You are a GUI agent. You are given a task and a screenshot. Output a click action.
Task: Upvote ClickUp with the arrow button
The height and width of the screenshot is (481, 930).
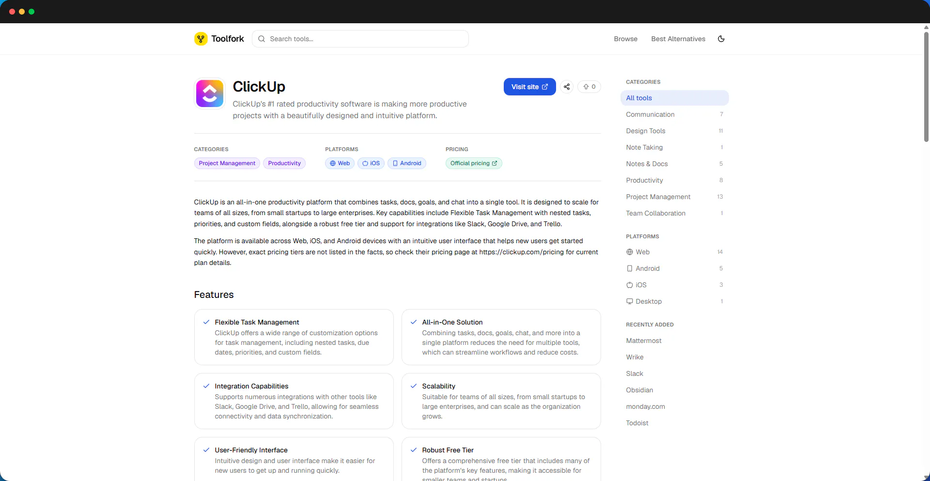[x=589, y=87]
